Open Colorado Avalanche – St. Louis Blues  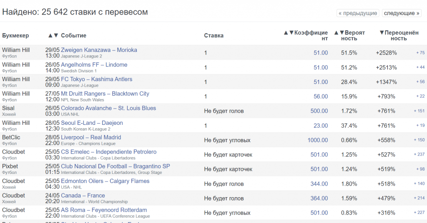[108, 108]
